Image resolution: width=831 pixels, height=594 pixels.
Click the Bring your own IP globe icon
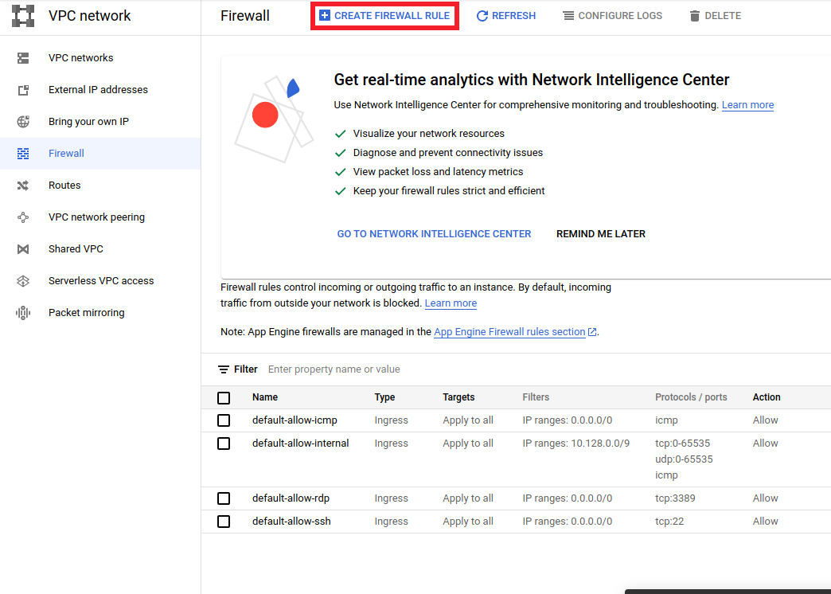(x=24, y=121)
